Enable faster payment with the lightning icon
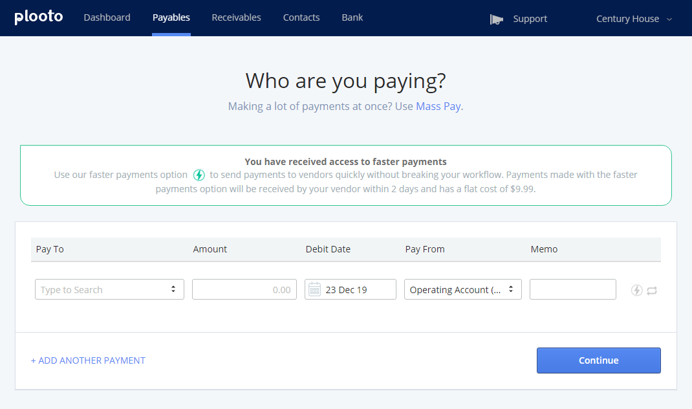 click(638, 290)
